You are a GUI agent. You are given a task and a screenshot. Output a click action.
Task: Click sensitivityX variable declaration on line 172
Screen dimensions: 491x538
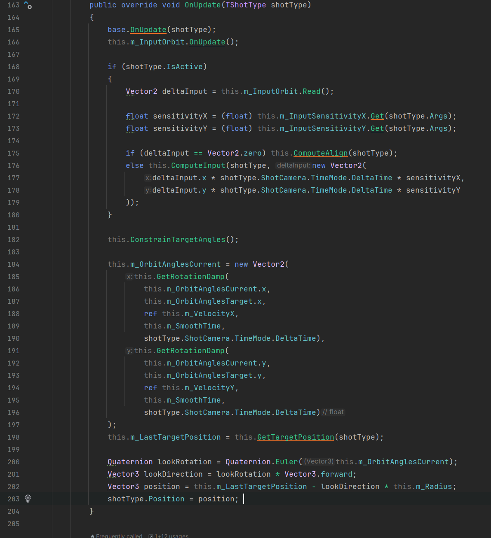click(x=180, y=116)
